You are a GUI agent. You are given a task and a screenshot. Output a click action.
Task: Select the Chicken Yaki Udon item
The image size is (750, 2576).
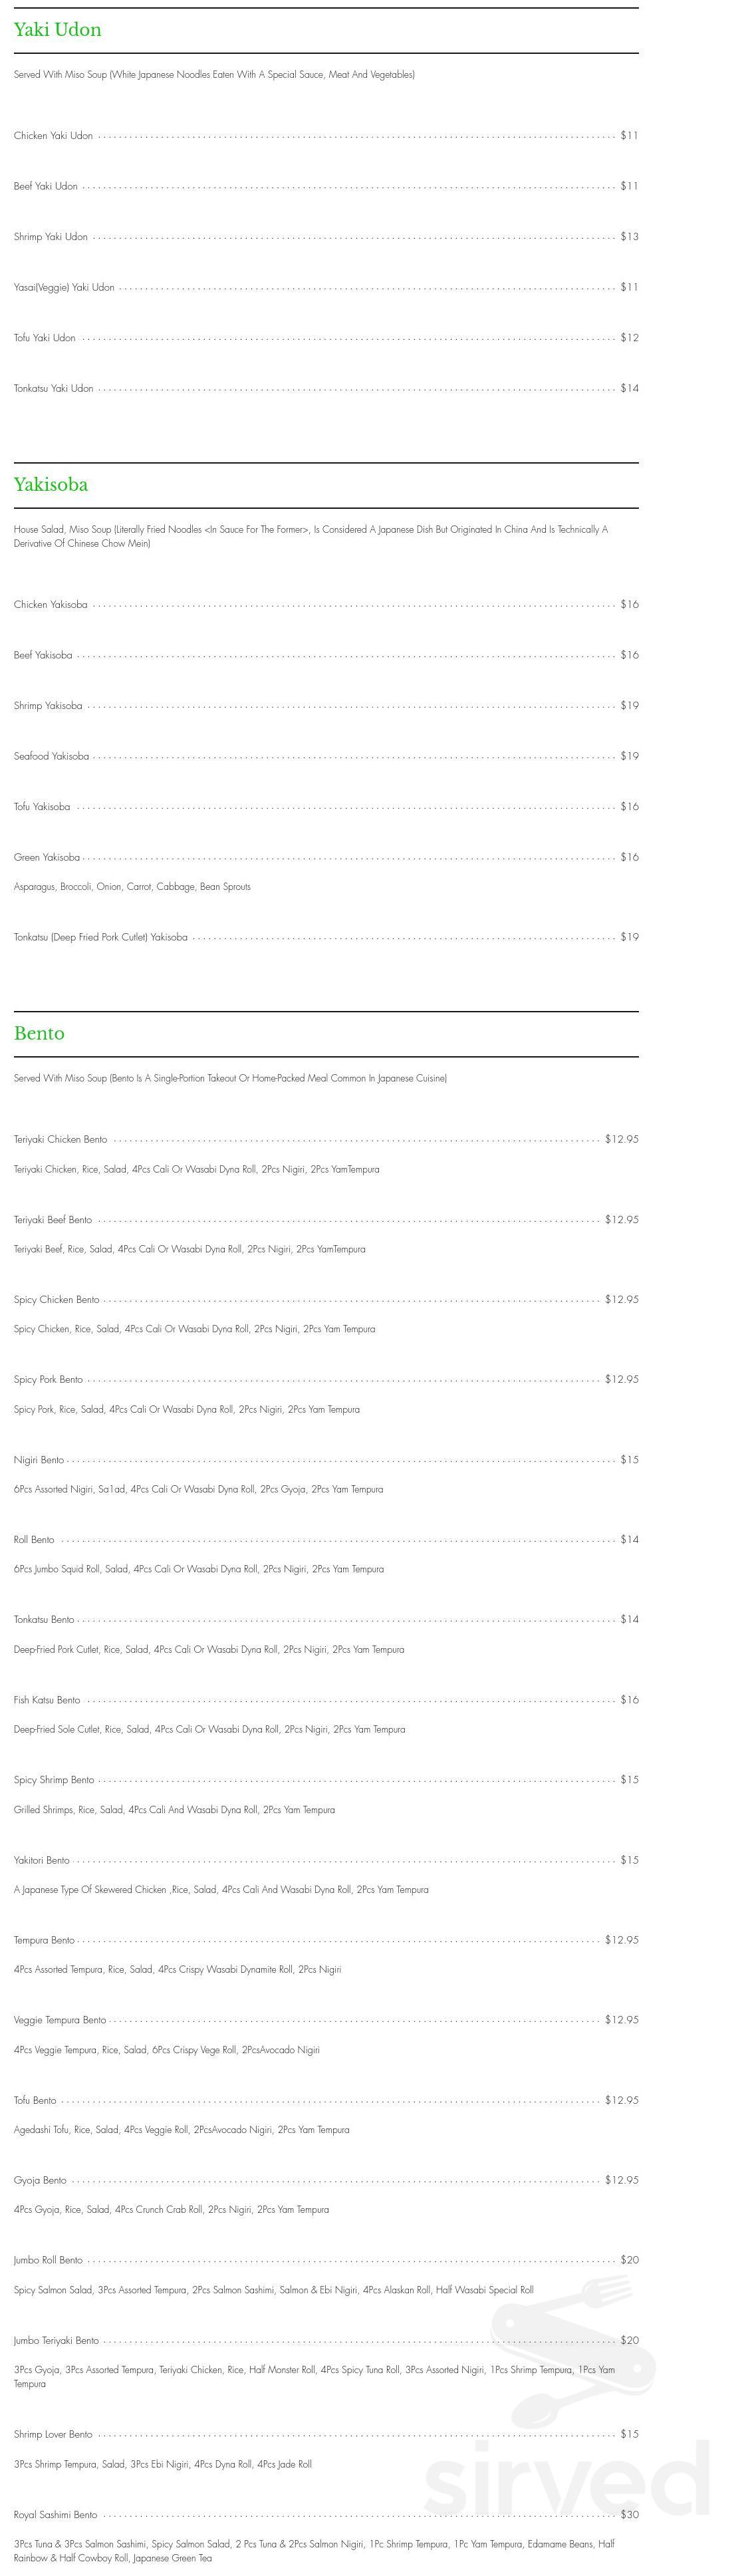click(53, 136)
